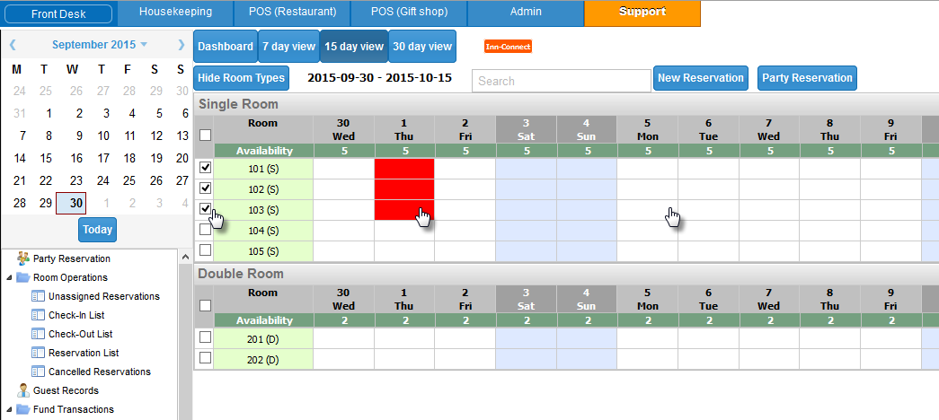Go to next month in calendar
Image resolution: width=939 pixels, height=420 pixels.
[x=181, y=45]
